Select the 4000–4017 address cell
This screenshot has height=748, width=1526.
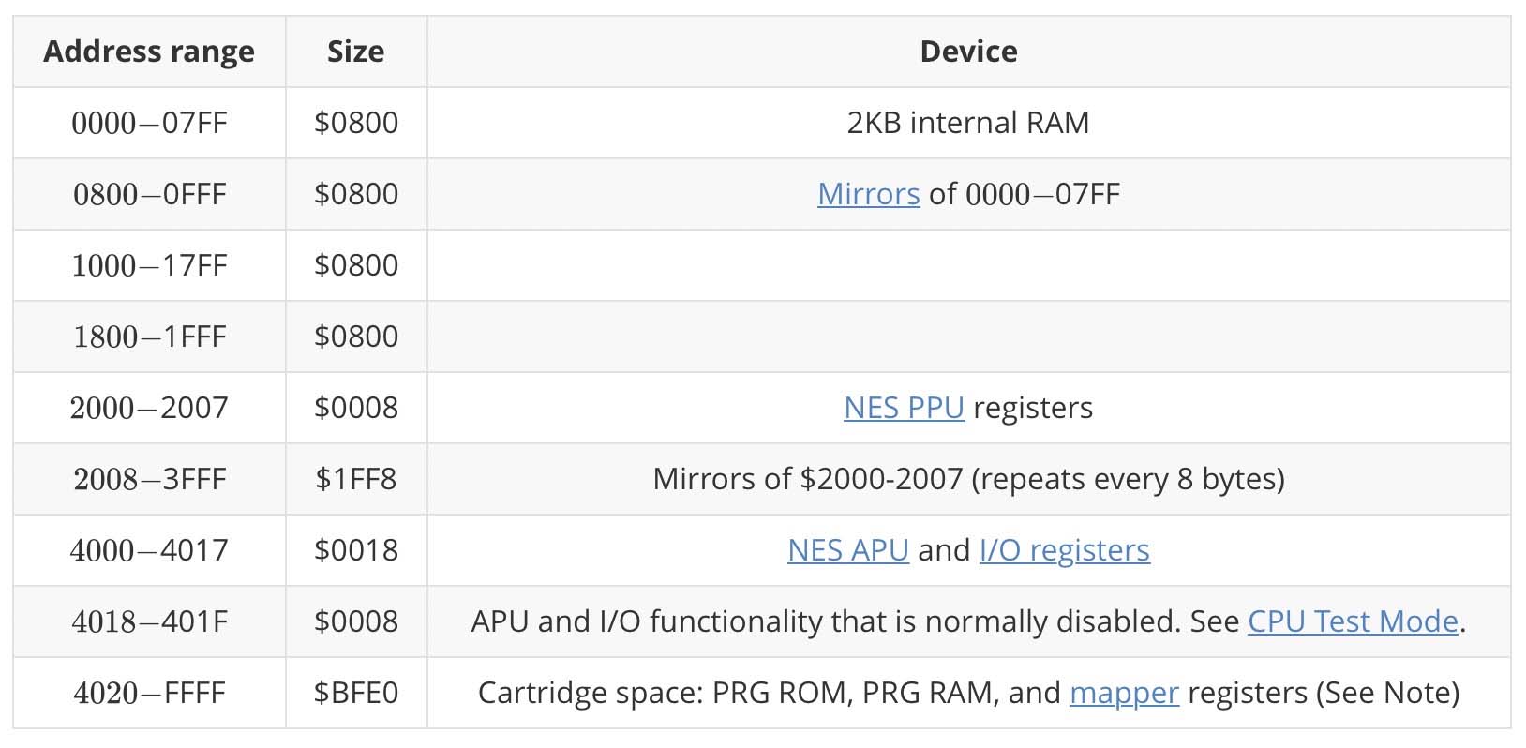(149, 550)
